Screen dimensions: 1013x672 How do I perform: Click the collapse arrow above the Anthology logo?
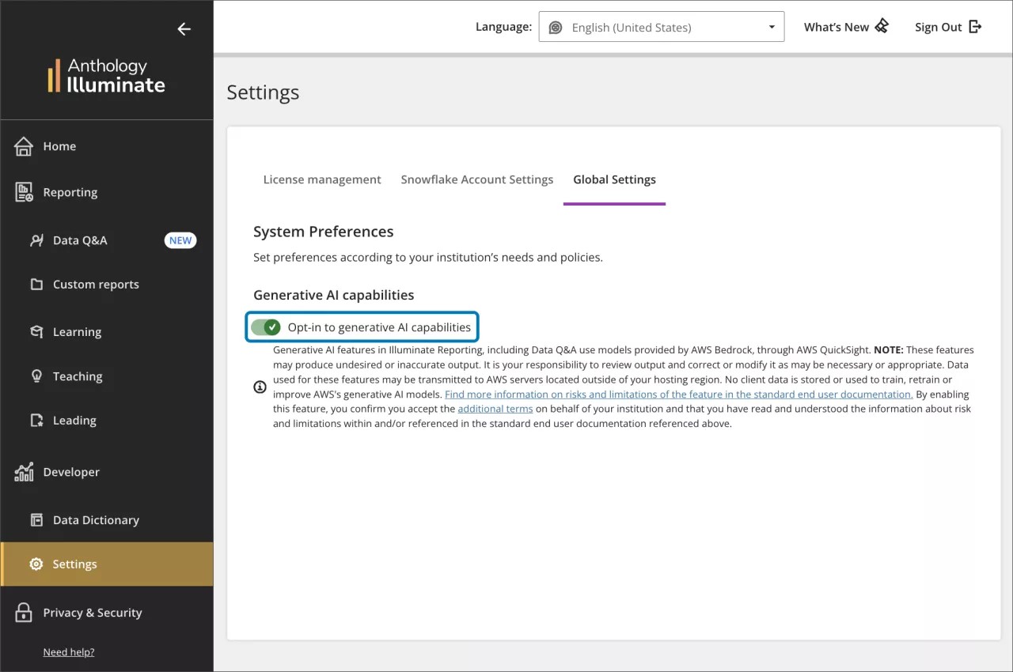coord(184,28)
